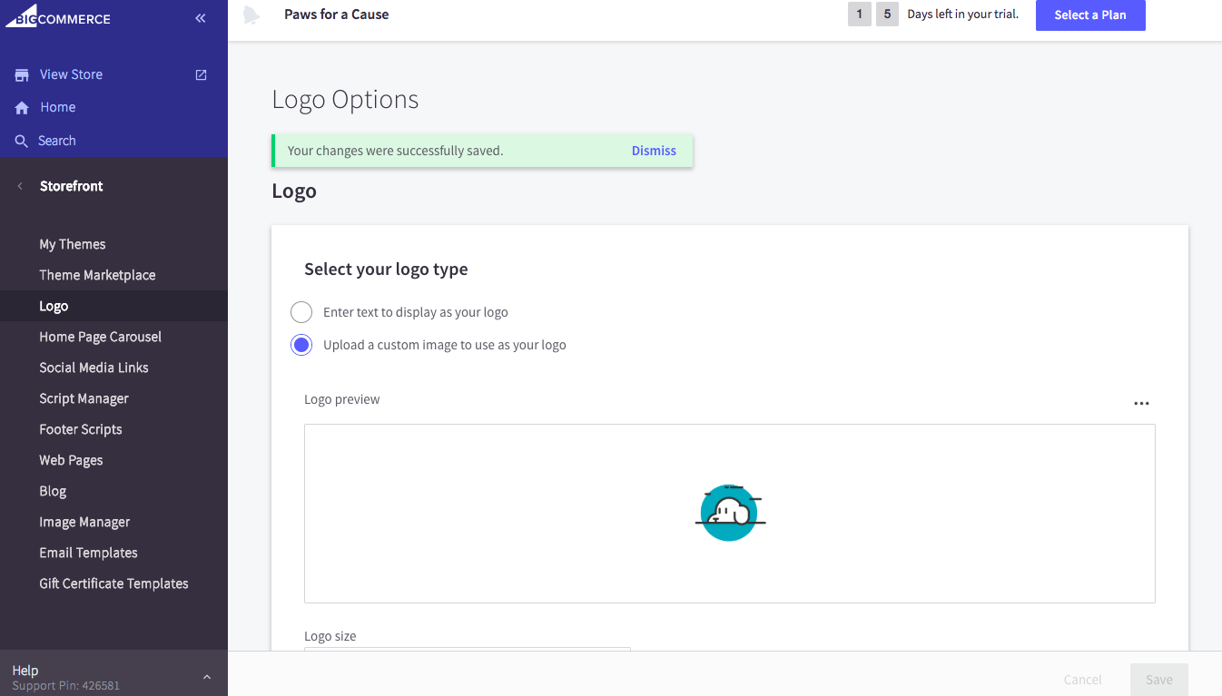Click the Home house icon
Screen dimensions: 1222x696
[22, 108]
